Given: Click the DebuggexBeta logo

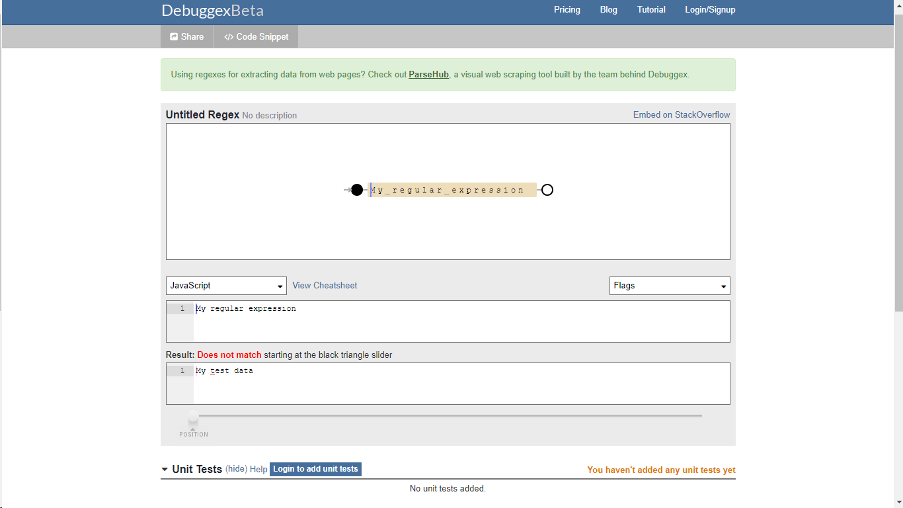Looking at the screenshot, I should 212,10.
